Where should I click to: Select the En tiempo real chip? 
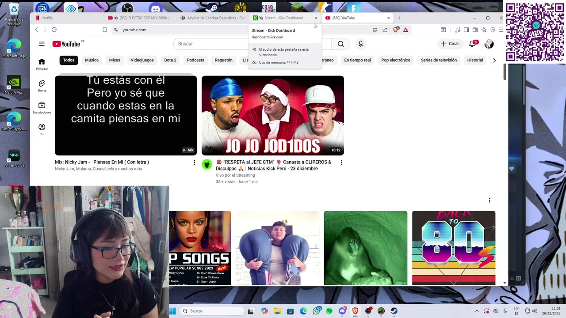(357, 60)
